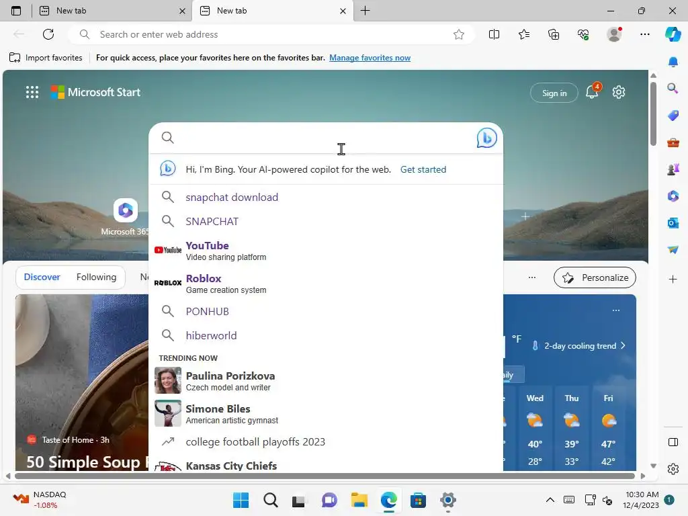Open Paulina Porizkova trending item
The height and width of the screenshot is (516, 688).
pos(326,381)
